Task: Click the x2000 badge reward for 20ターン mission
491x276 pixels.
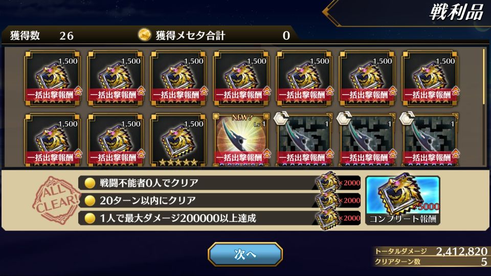Action: pos(338,200)
